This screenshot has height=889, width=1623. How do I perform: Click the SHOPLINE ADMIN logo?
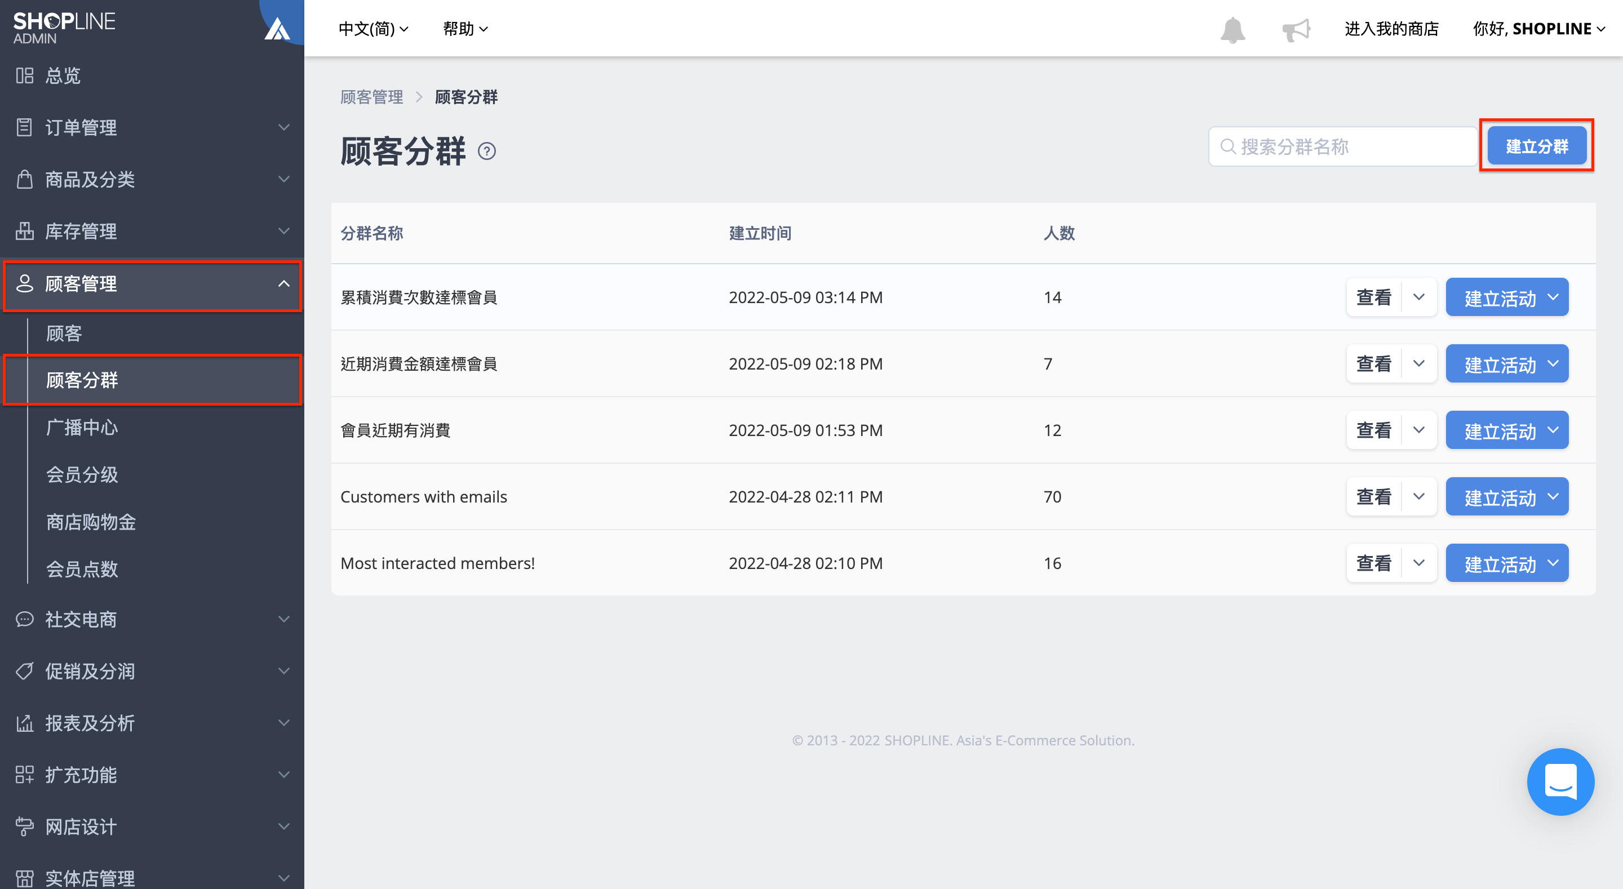(64, 28)
